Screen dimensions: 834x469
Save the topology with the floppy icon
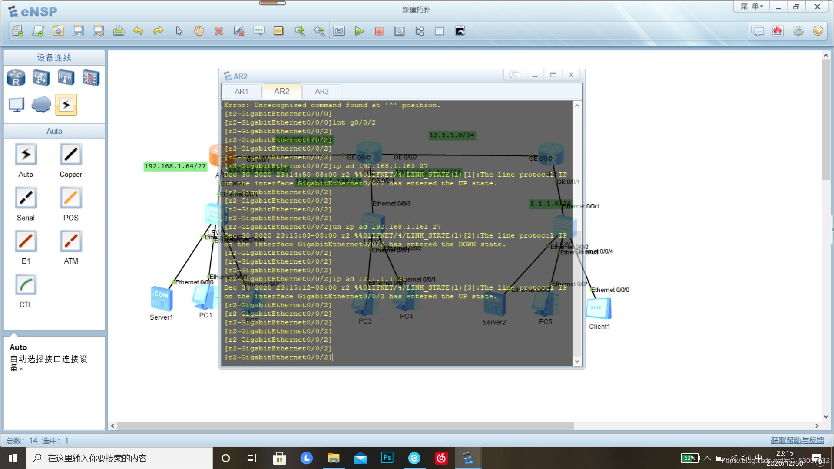click(x=78, y=31)
